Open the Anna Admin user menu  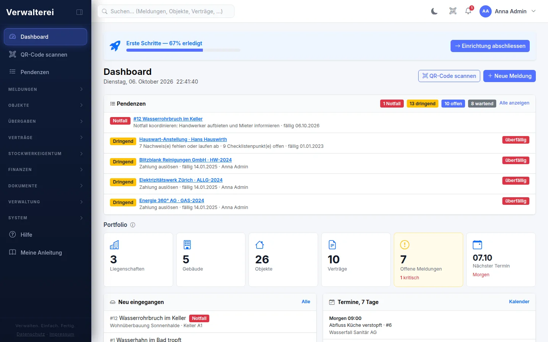coord(508,11)
